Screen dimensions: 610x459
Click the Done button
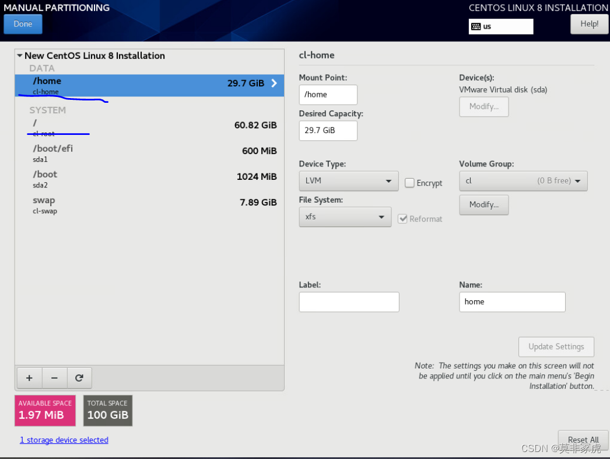23,24
